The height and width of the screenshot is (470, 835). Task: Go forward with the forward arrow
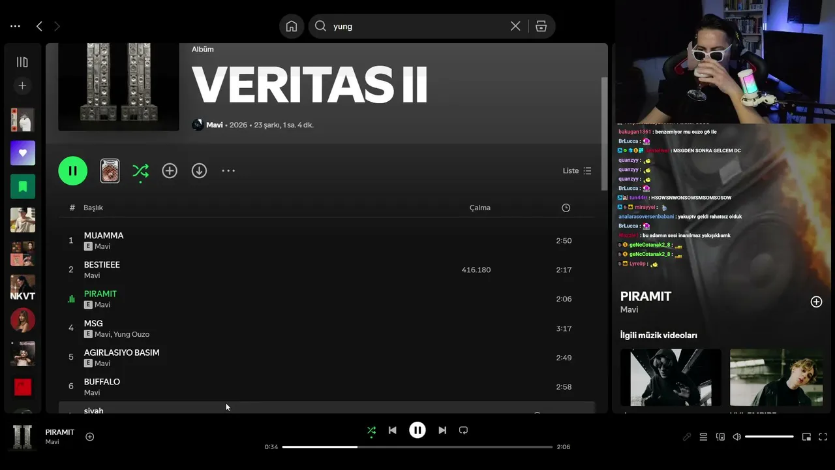(57, 26)
